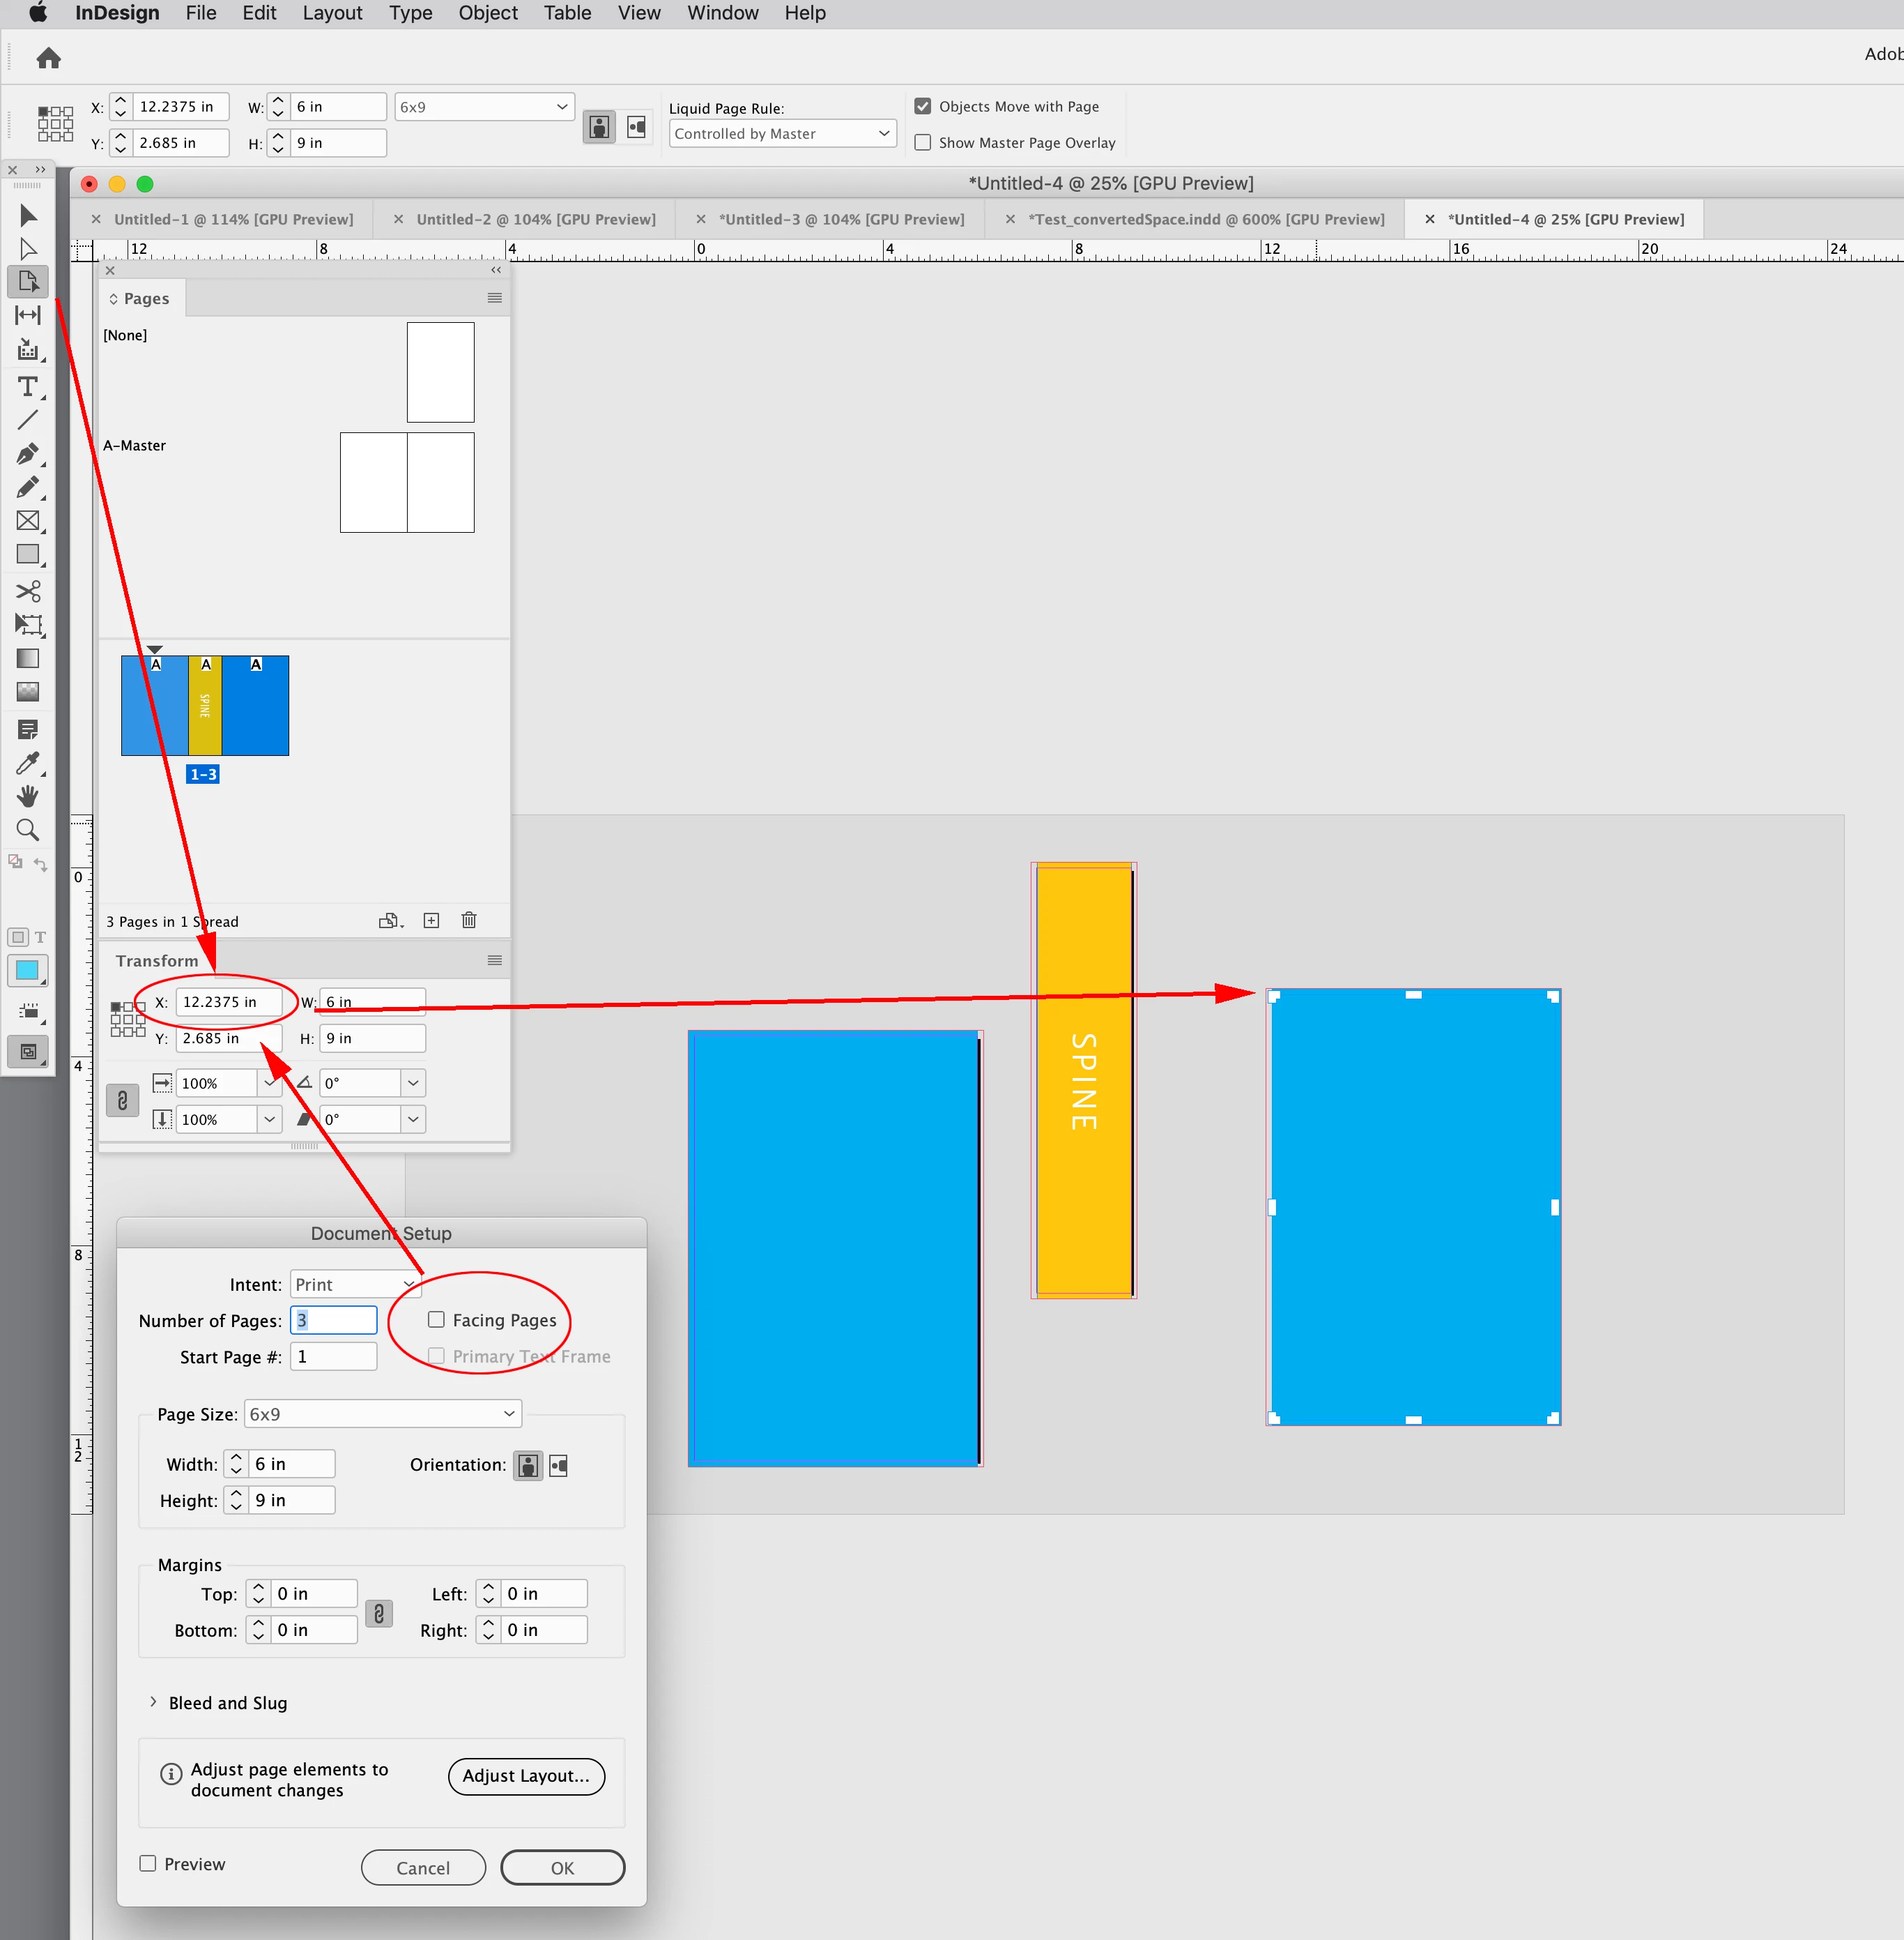
Task: Select the Scissors tool
Action: pyautogui.click(x=28, y=591)
